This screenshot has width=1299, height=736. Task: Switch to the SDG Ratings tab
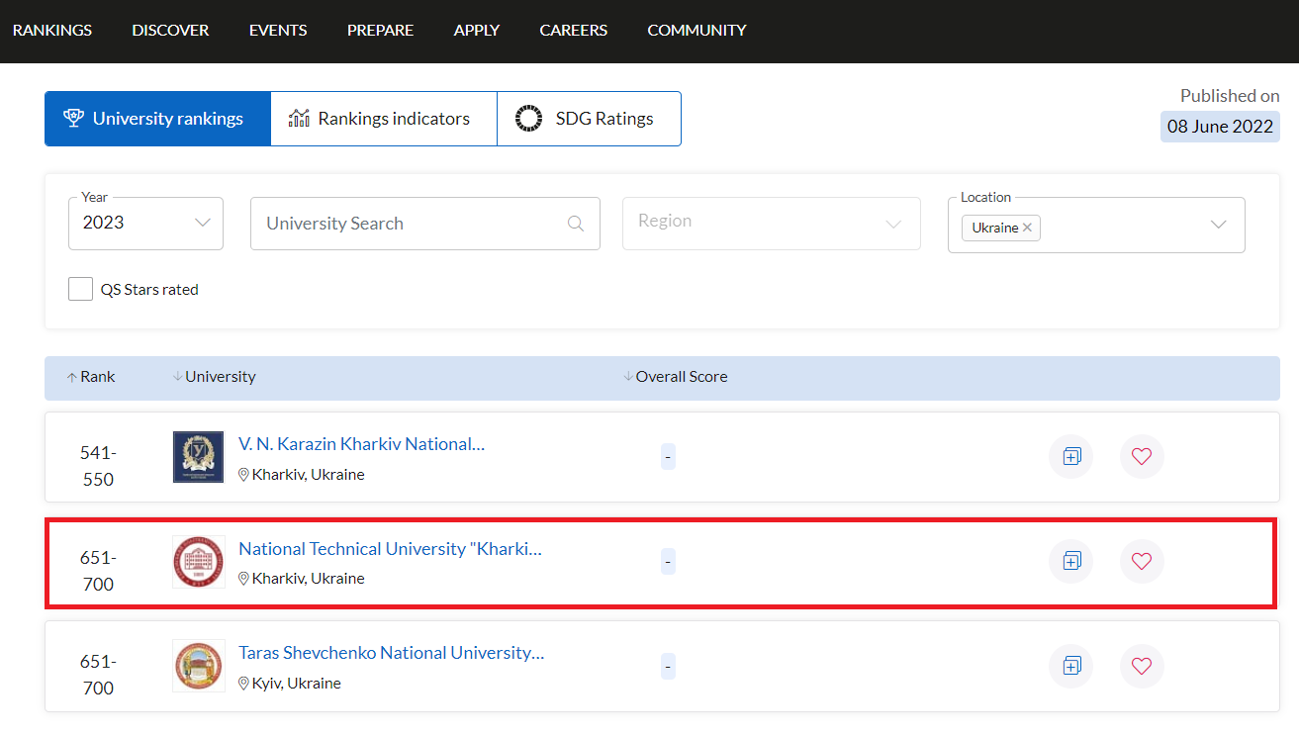[x=589, y=119]
